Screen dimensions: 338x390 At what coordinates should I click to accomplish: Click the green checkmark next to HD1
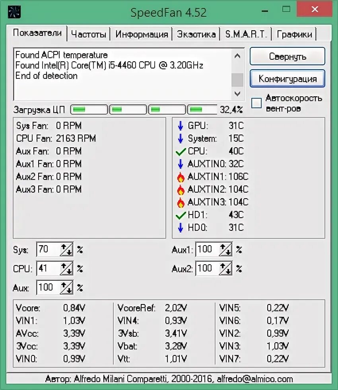point(181,215)
